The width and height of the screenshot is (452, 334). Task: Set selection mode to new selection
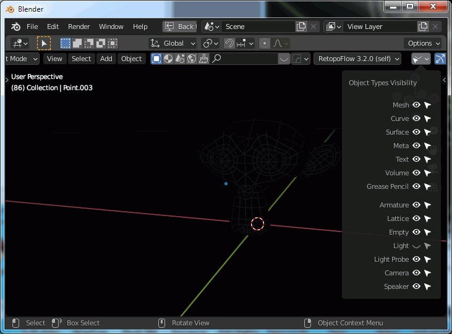point(66,43)
